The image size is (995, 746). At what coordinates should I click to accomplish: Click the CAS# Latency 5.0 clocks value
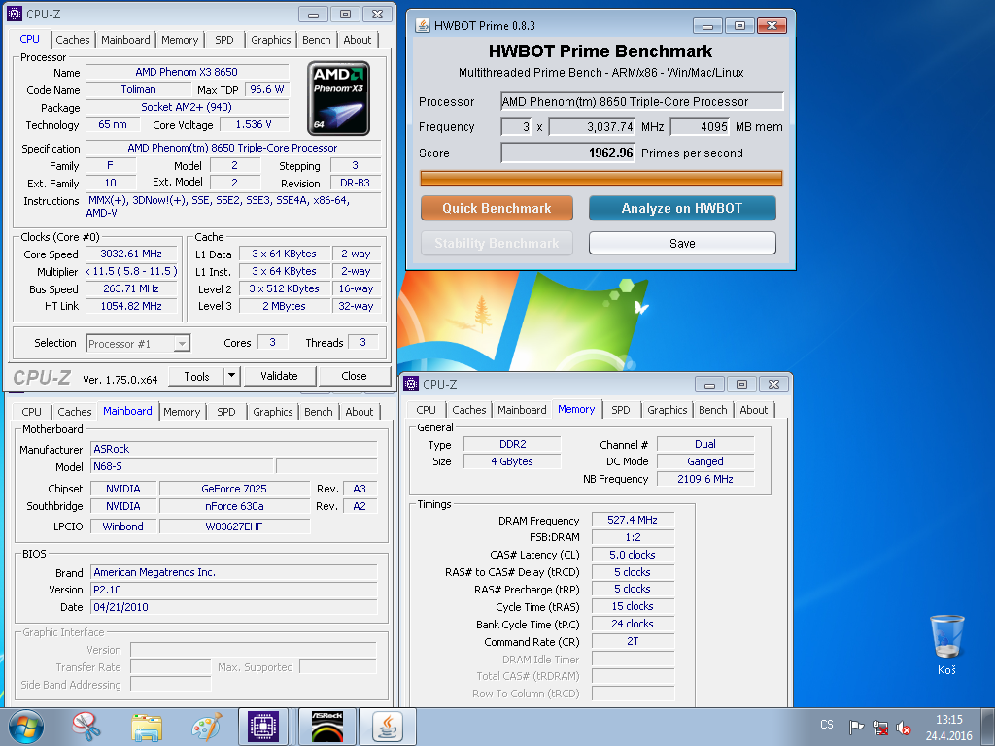tap(633, 555)
